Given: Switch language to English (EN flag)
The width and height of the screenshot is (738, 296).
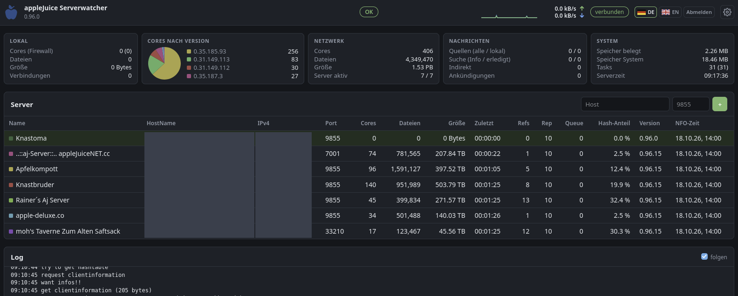Looking at the screenshot, I should [x=670, y=12].
